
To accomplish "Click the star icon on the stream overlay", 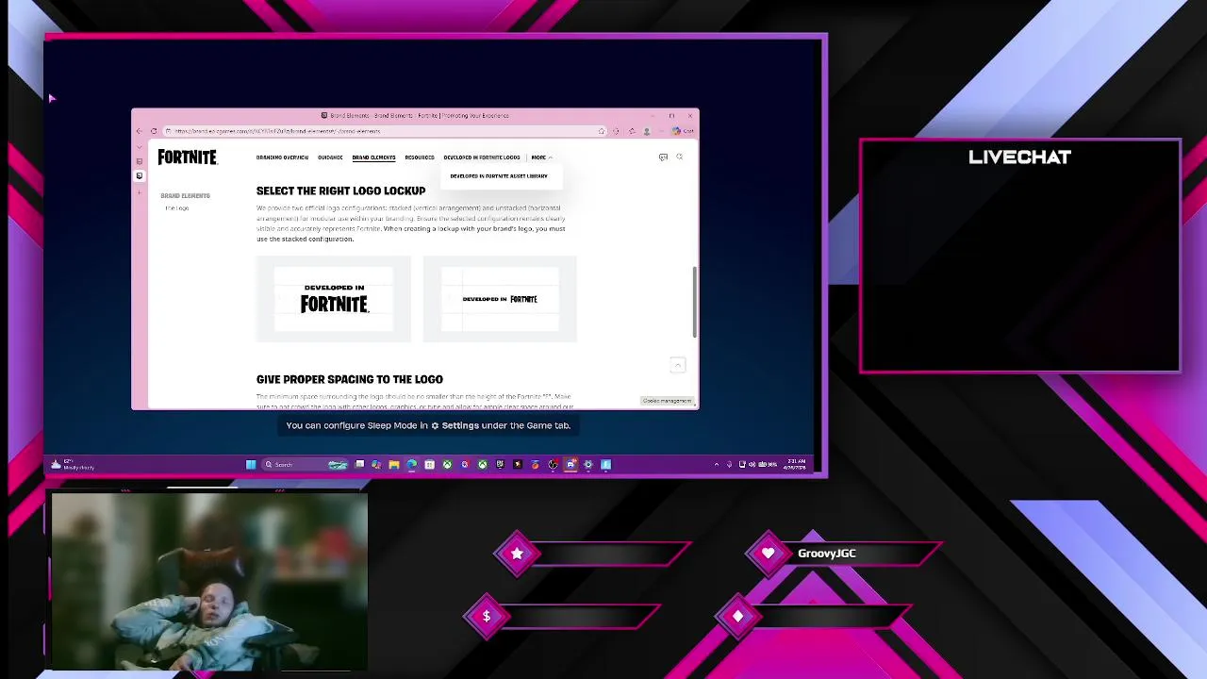I will click(x=517, y=554).
